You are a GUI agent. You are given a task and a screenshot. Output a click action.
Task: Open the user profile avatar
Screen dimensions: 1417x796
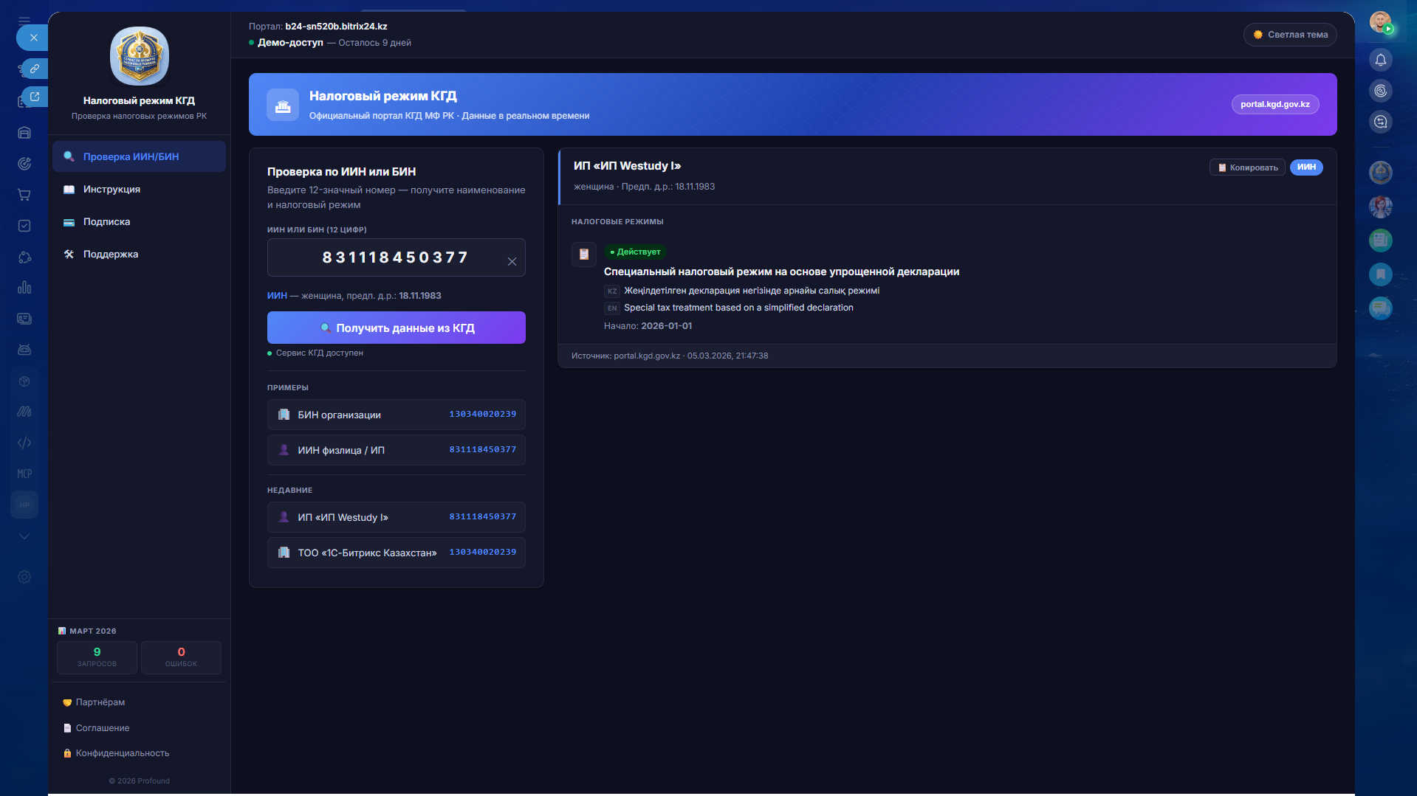click(x=1380, y=22)
